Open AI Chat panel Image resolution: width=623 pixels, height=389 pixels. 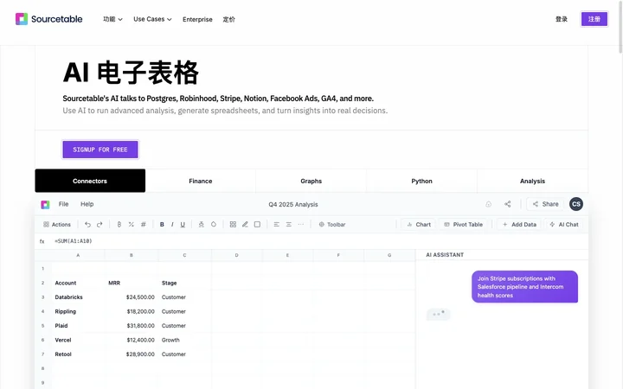[564, 224]
